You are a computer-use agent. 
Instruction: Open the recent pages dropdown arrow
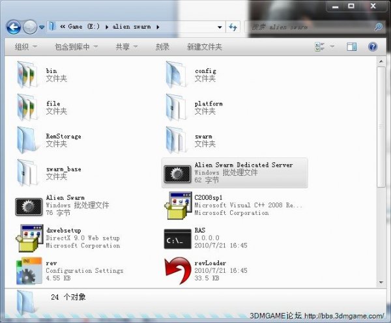(x=42, y=27)
